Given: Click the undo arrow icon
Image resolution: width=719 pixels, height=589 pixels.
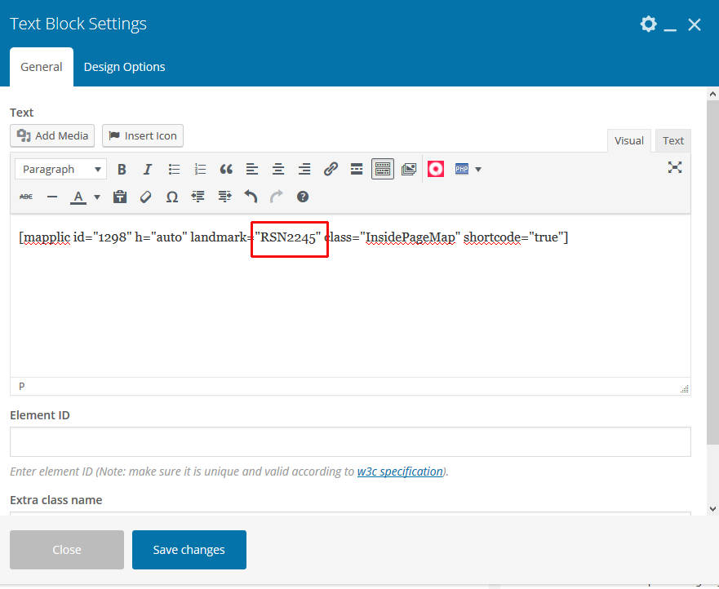Looking at the screenshot, I should [251, 197].
